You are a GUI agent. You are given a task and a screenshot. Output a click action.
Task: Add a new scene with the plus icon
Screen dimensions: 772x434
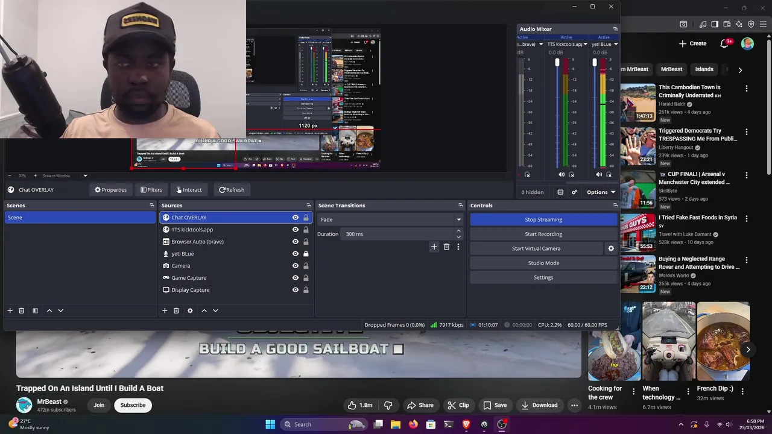[x=10, y=310]
